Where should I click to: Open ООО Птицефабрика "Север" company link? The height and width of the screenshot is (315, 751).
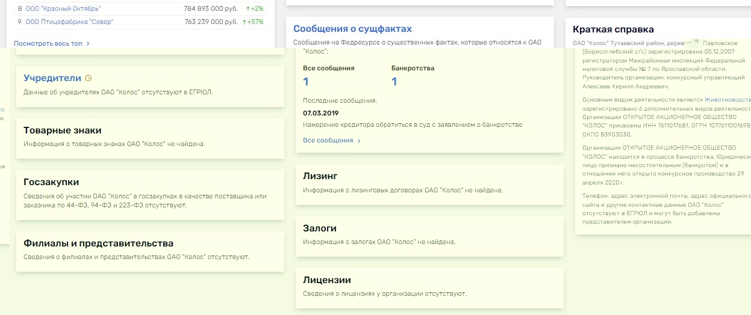[x=69, y=22]
